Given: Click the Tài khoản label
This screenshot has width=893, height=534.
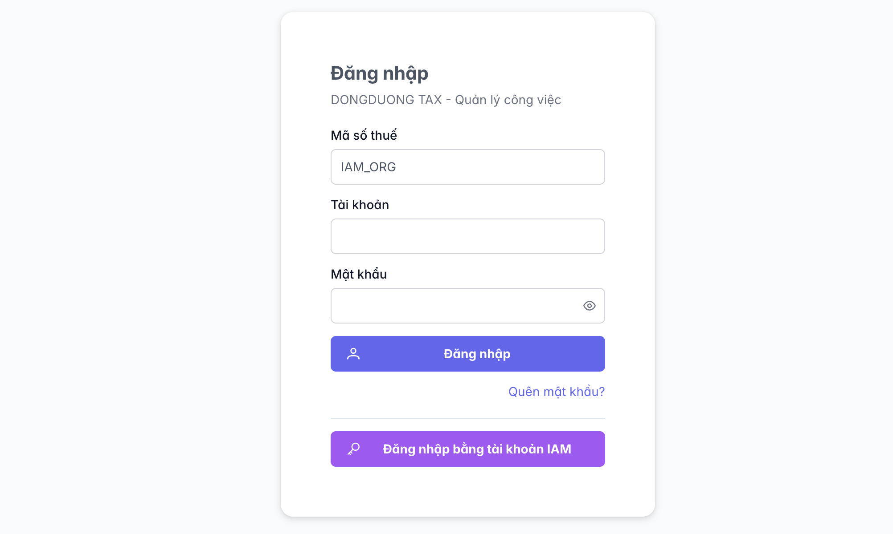Looking at the screenshot, I should click(x=360, y=205).
